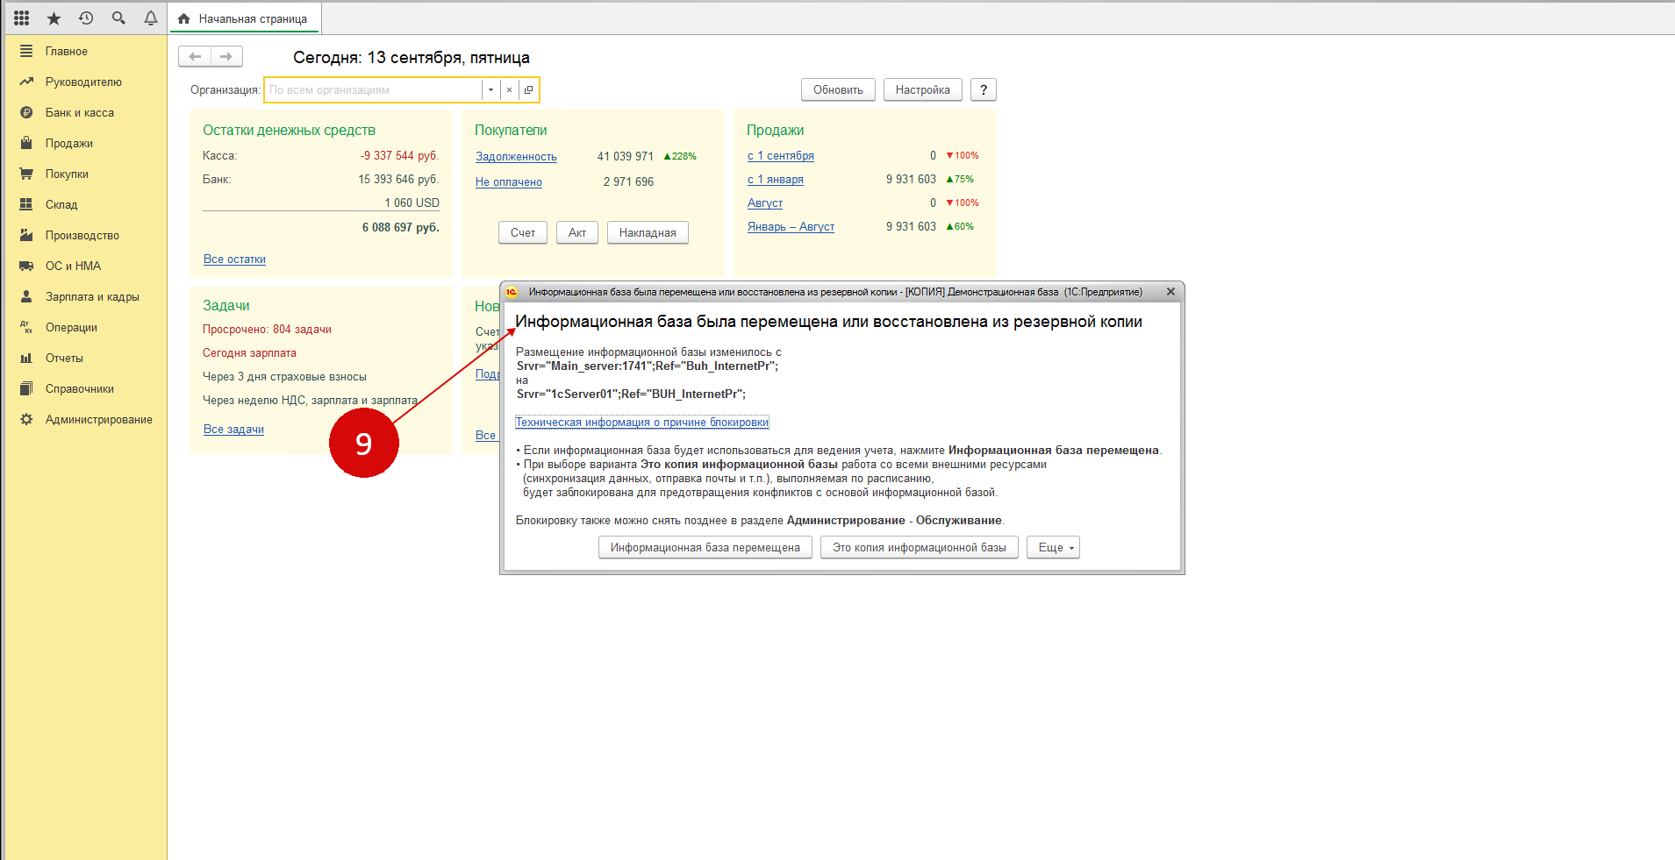1675x860 pixels.
Task: Click the Накладная button
Action: 648,232
